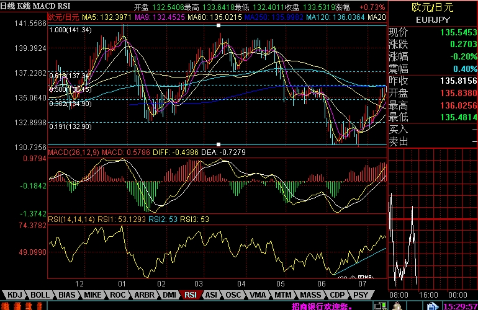Select the CDP indicator tab
The height and width of the screenshot is (310, 478).
337,294
